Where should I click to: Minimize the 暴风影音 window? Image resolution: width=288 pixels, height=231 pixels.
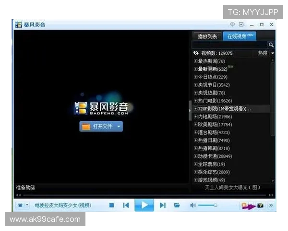point(252,25)
